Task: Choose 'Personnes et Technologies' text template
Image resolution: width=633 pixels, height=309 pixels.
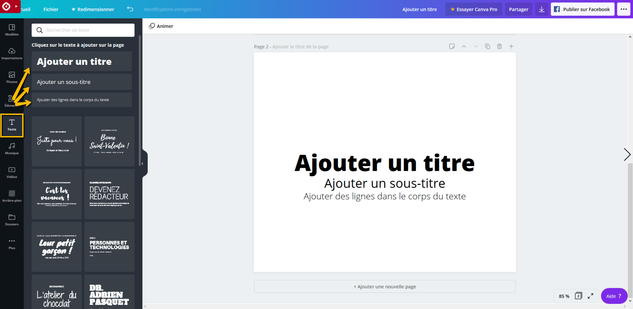Action: coord(109,247)
